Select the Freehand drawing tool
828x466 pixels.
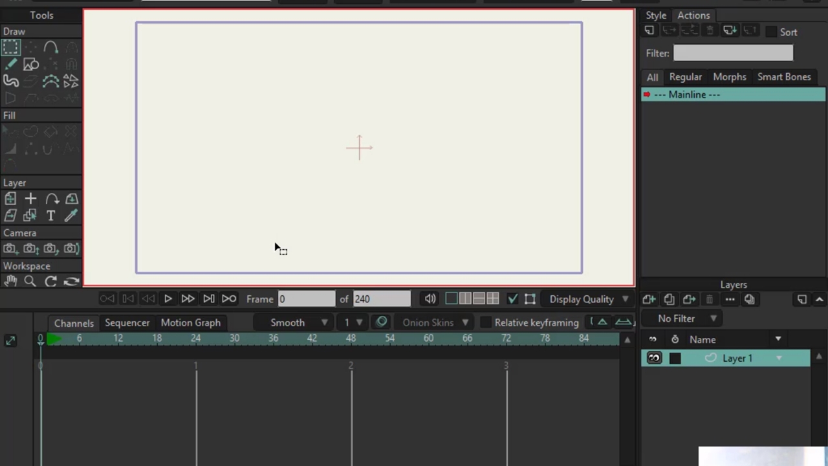[10, 64]
